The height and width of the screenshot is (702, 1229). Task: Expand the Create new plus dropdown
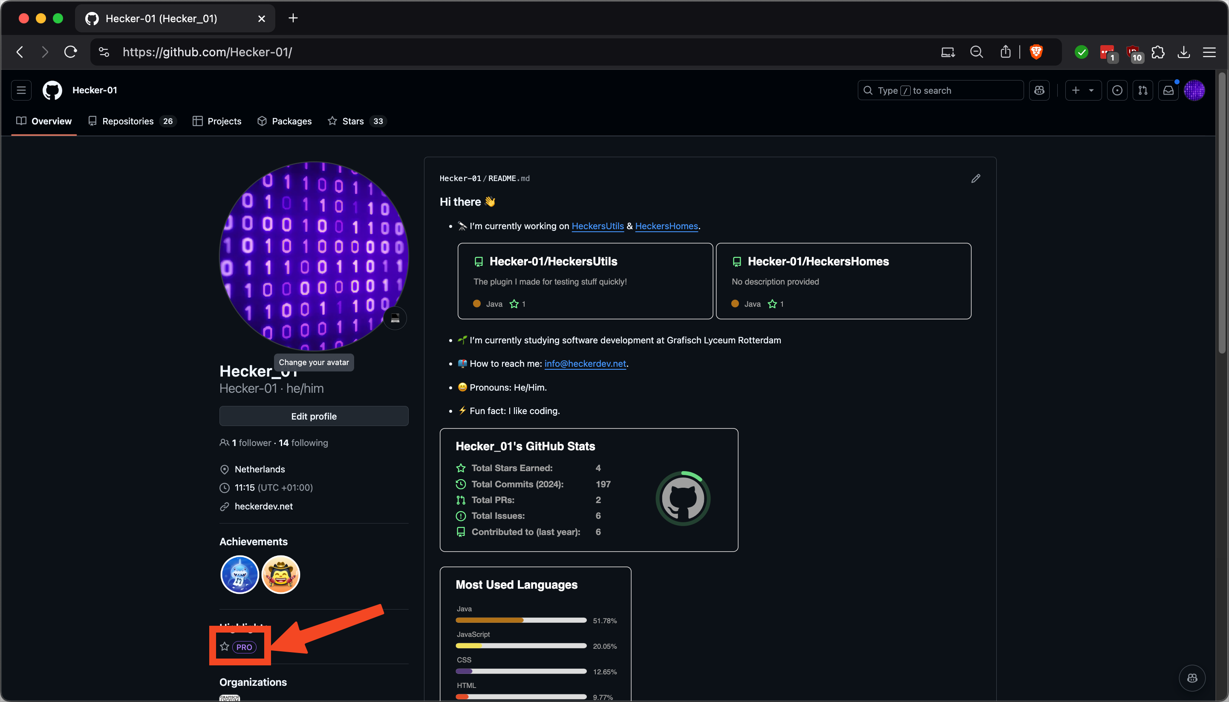[1083, 90]
